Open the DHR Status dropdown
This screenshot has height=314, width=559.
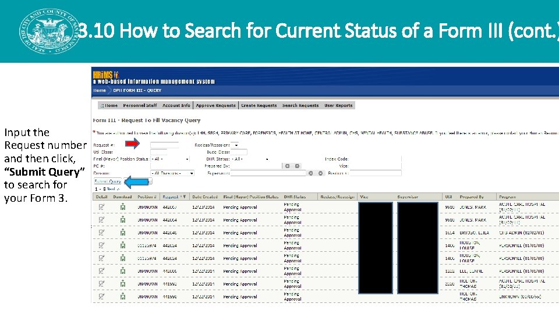(250, 159)
